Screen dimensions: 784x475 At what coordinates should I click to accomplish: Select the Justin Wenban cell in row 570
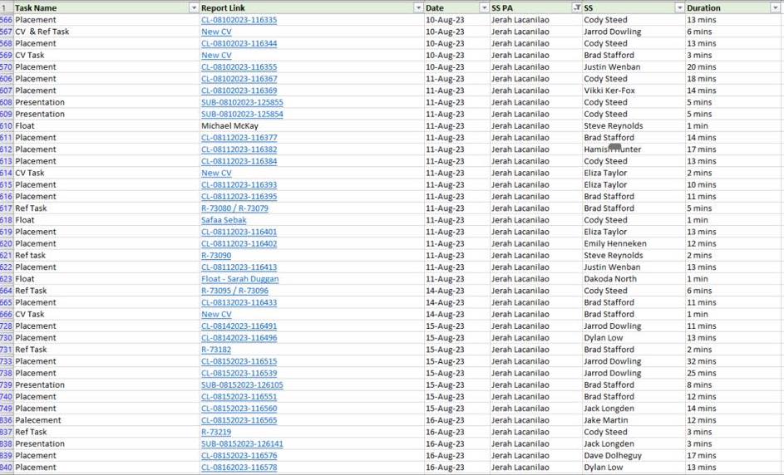pos(634,67)
